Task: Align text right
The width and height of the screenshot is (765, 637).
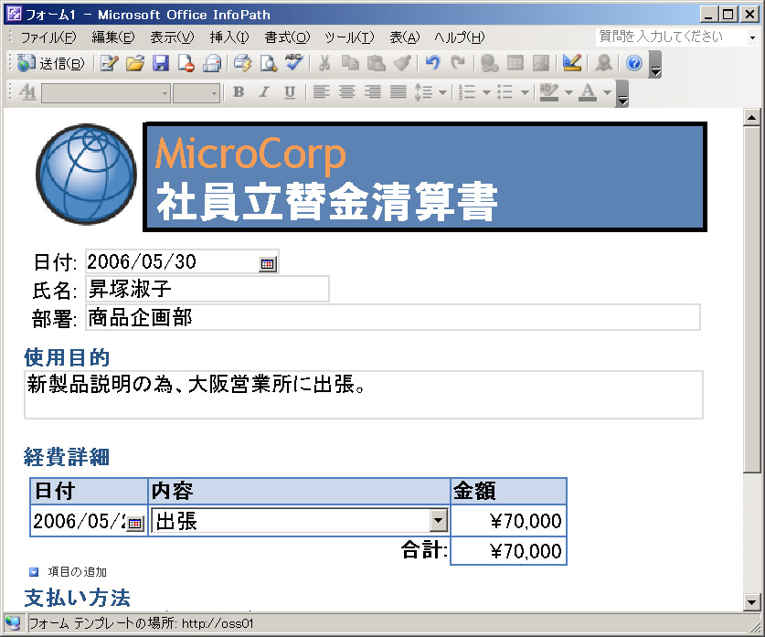Action: click(x=373, y=91)
